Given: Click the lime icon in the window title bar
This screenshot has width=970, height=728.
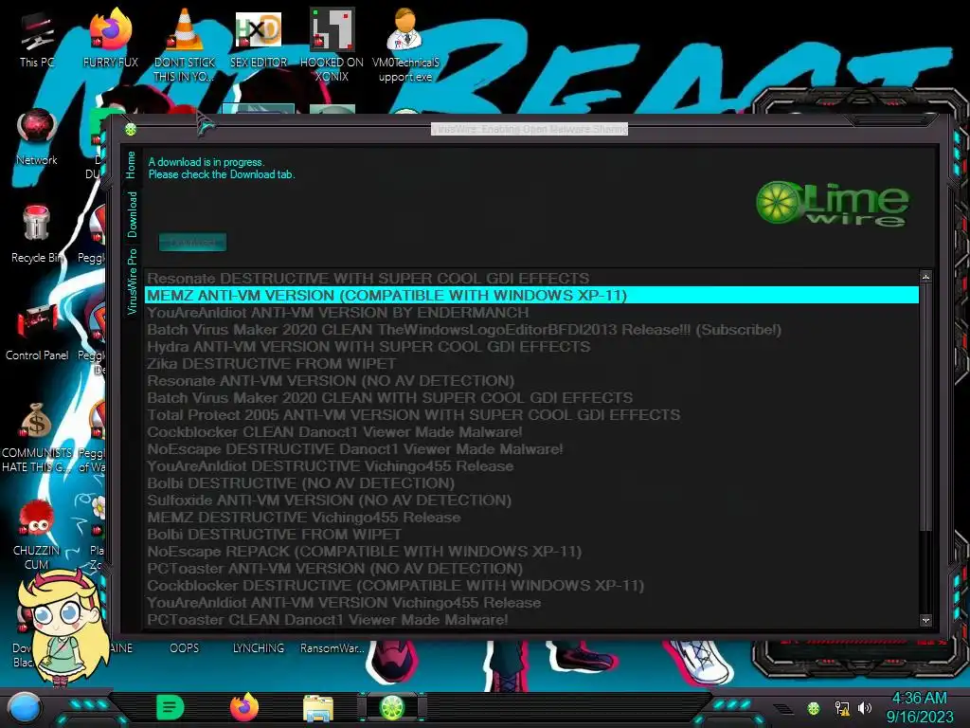Looking at the screenshot, I should point(131,129).
